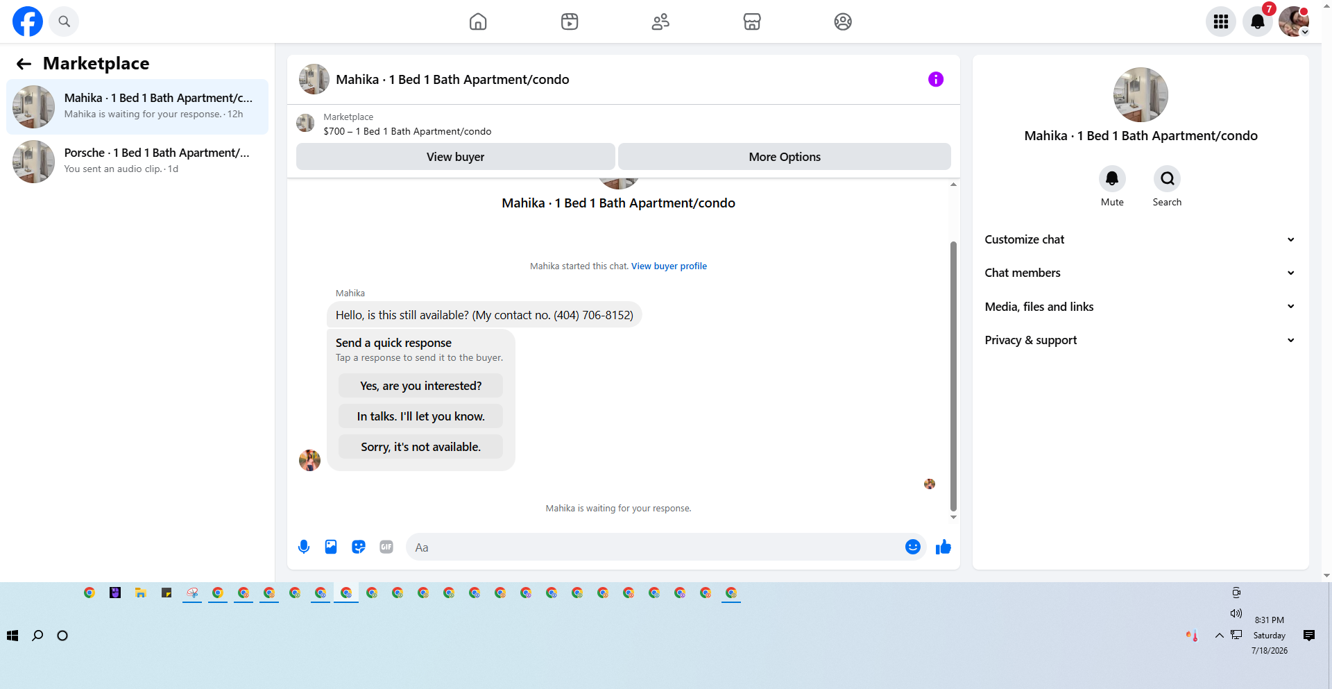Search in conversation using the magnifier icon
This screenshot has height=689, width=1332.
click(x=1167, y=179)
